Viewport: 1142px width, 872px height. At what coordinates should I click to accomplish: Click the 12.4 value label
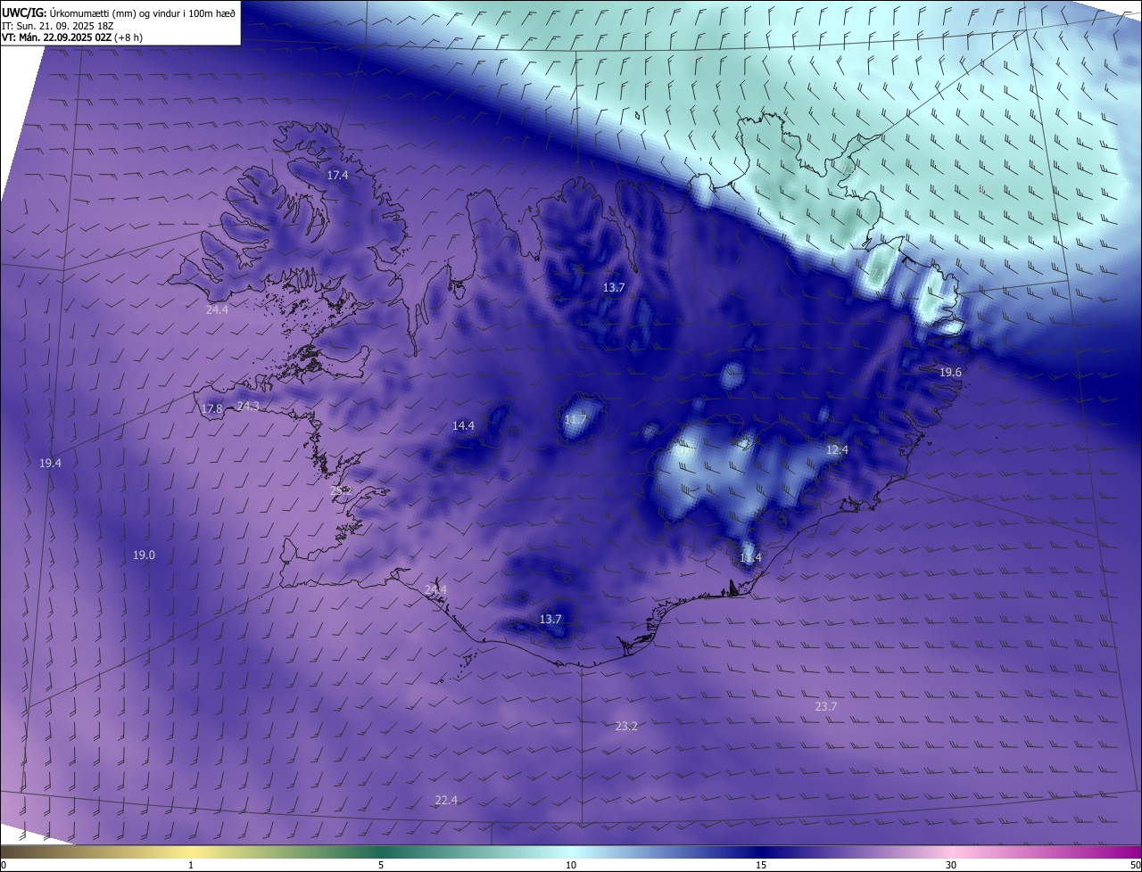pos(837,449)
